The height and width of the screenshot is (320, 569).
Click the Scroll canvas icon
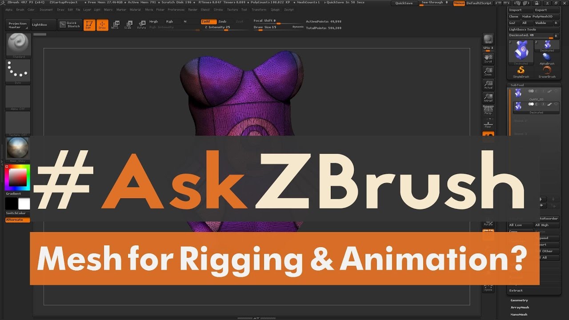coord(488,58)
